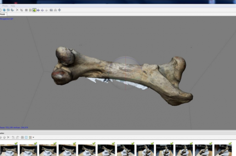Open the Help menu
This screenshot has width=236, height=156.
tap(13, 6)
